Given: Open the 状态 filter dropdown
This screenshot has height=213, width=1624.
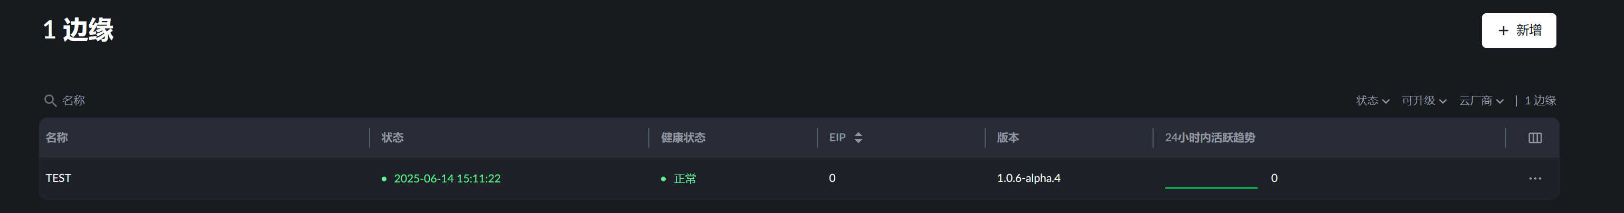Looking at the screenshot, I should click(x=1373, y=101).
